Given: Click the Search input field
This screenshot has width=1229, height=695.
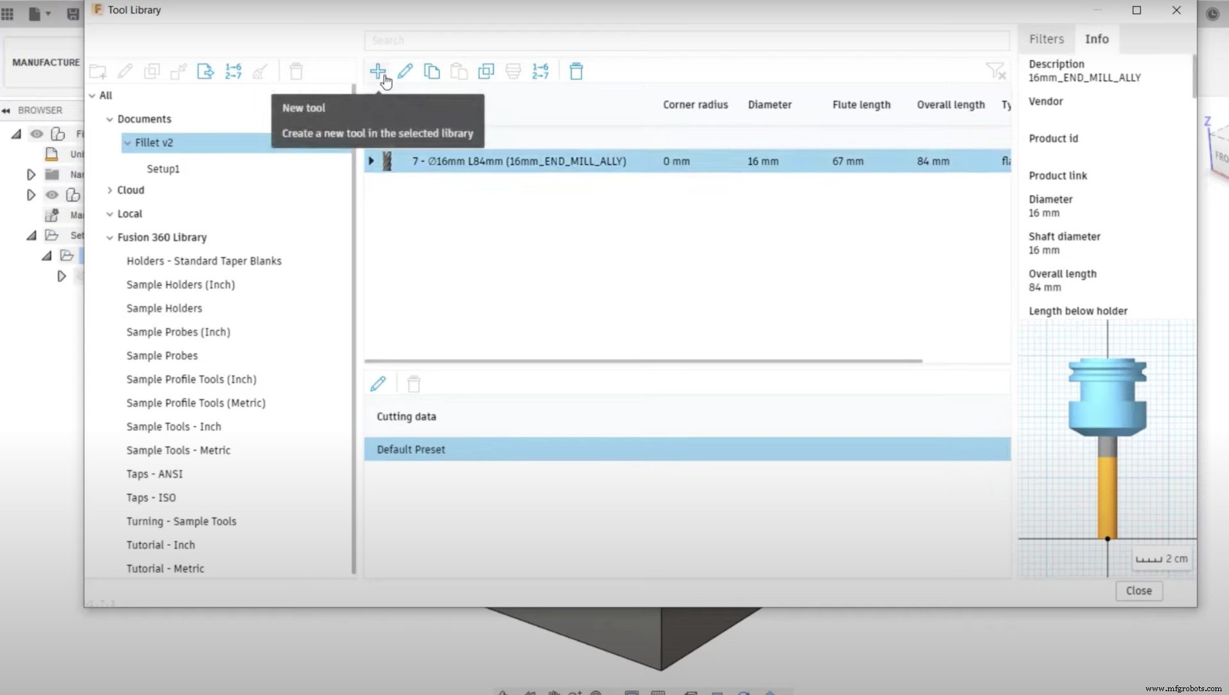Looking at the screenshot, I should (686, 40).
